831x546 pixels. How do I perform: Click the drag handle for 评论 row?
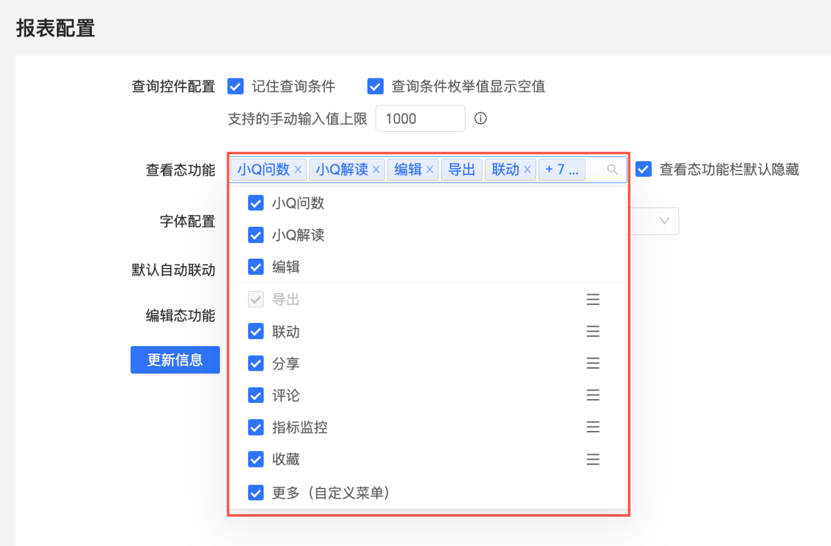593,395
